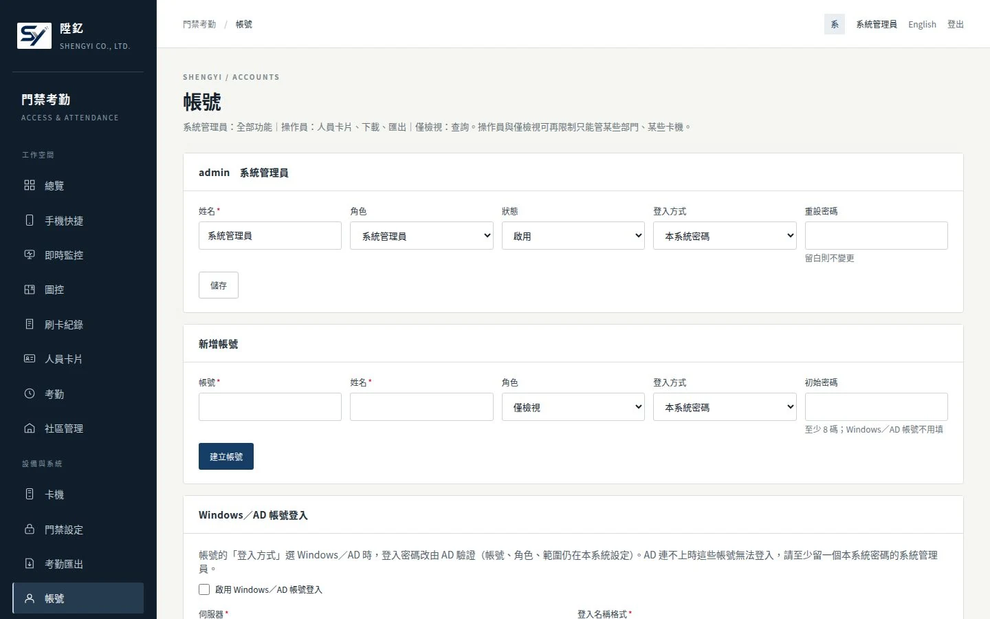Click the admin 姓名 input field
990x619 pixels.
[x=270, y=235]
